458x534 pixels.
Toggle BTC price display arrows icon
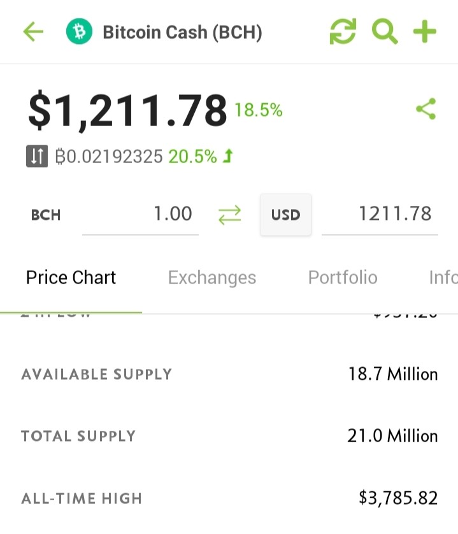tap(37, 156)
